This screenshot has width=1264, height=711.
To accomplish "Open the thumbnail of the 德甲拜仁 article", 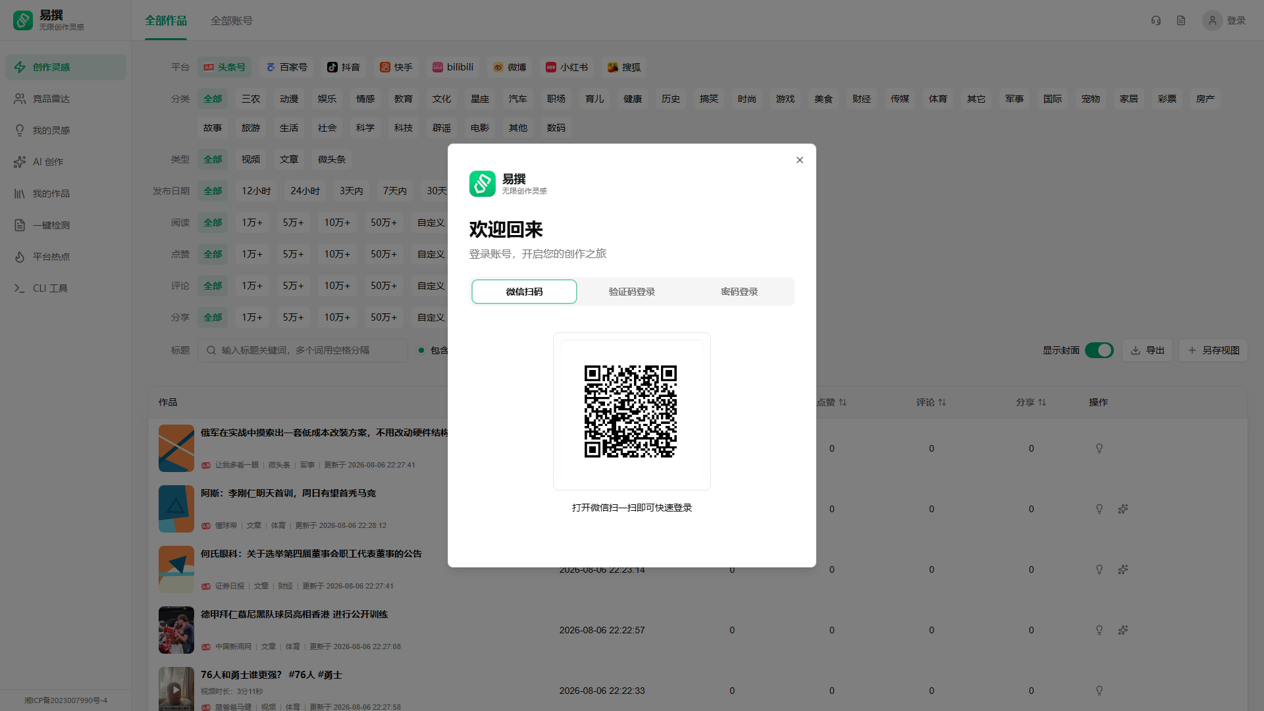I will pyautogui.click(x=176, y=630).
